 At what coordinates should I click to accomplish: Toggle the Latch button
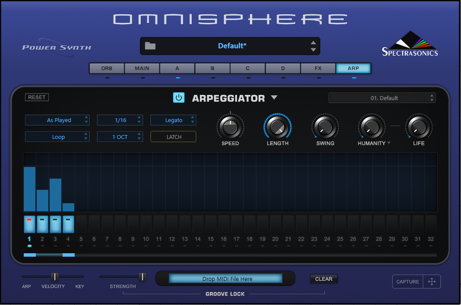point(173,137)
